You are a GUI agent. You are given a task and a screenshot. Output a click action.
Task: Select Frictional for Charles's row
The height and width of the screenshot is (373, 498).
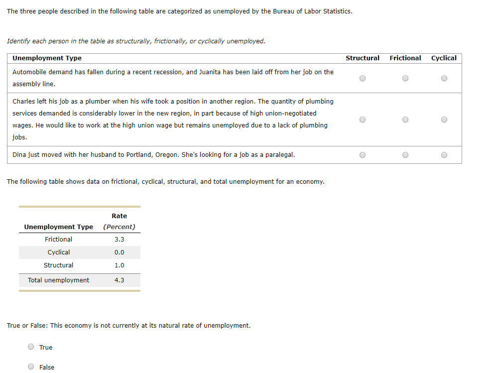(405, 119)
